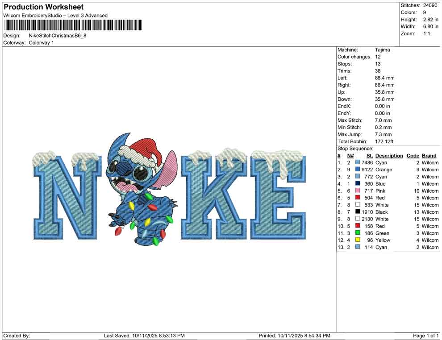Click the total bobbin value '172.12ft'
Image resolution: width=442 pixels, height=340 pixels.
(384, 141)
